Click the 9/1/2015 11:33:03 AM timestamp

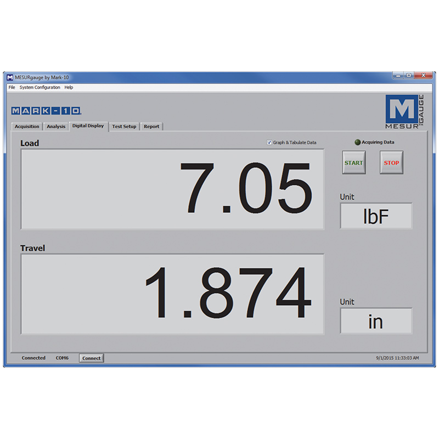(x=397, y=358)
